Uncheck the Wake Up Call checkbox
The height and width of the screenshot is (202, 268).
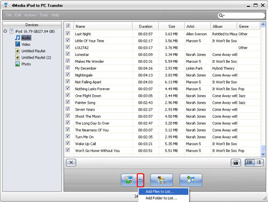(68, 143)
